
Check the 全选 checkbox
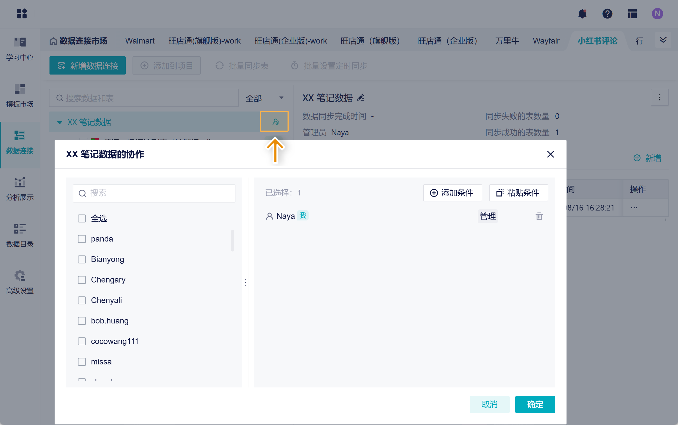tap(82, 218)
